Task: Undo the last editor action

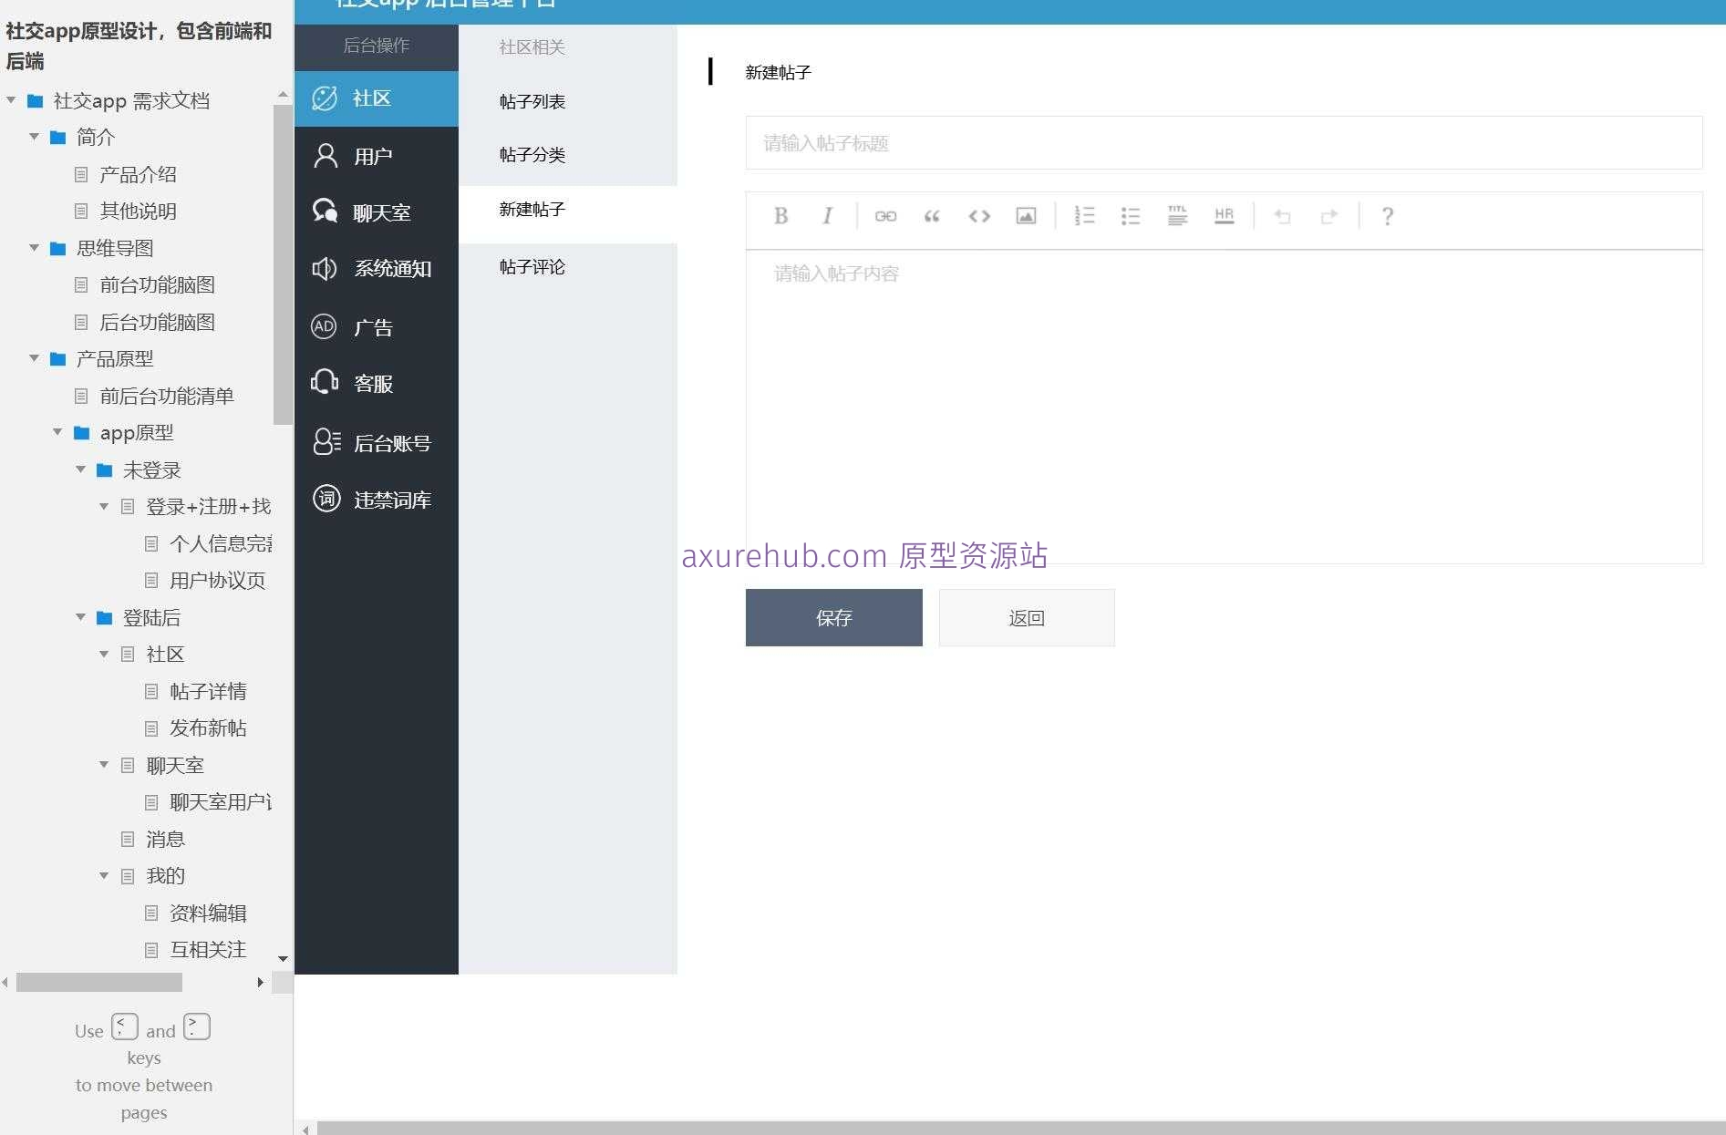Action: (1282, 216)
